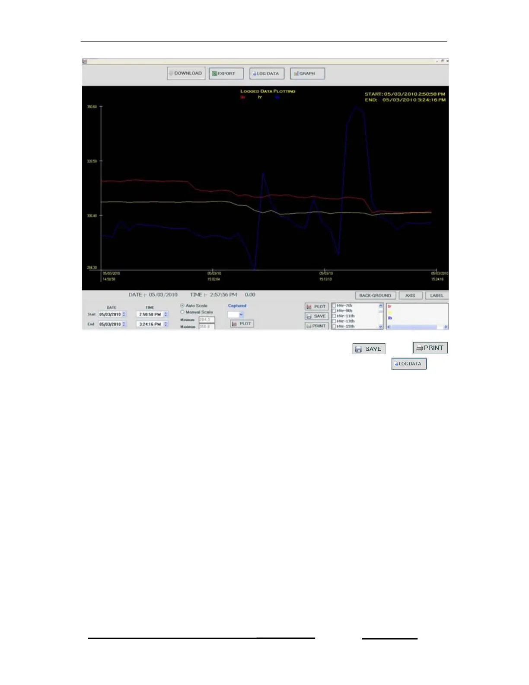Tick the HVr-11th checkbox
Image resolution: width=529 pixels, height=685 pixels.
pyautogui.click(x=334, y=316)
